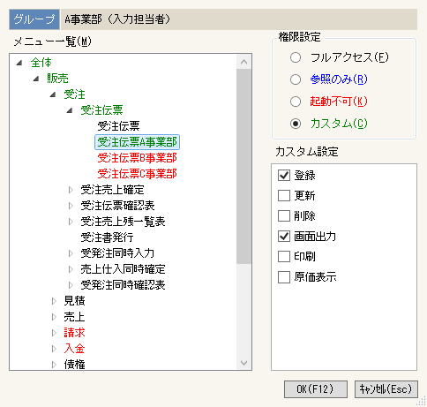Select the 起動不可 radio option
Screen dimensions: 427x407
(x=296, y=102)
